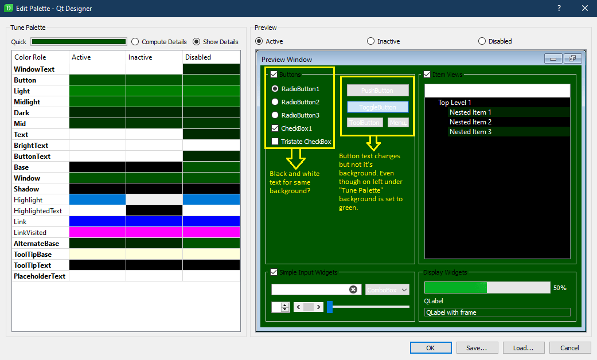This screenshot has width=597, height=360.
Task: Click the Cancel button
Action: 569,347
